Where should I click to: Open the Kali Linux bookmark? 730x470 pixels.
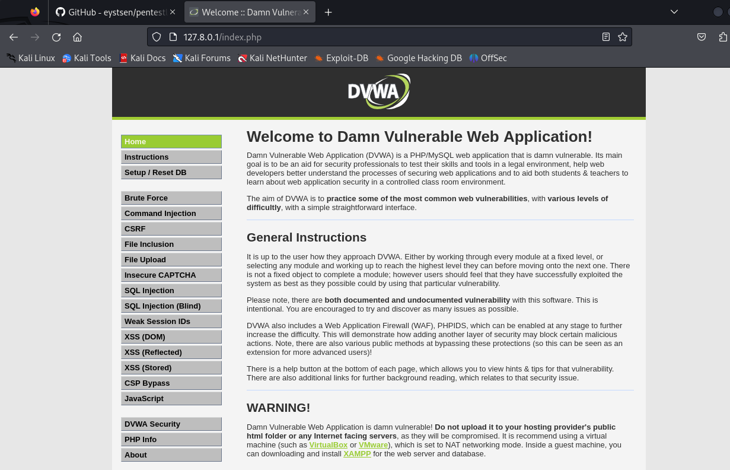[31, 58]
